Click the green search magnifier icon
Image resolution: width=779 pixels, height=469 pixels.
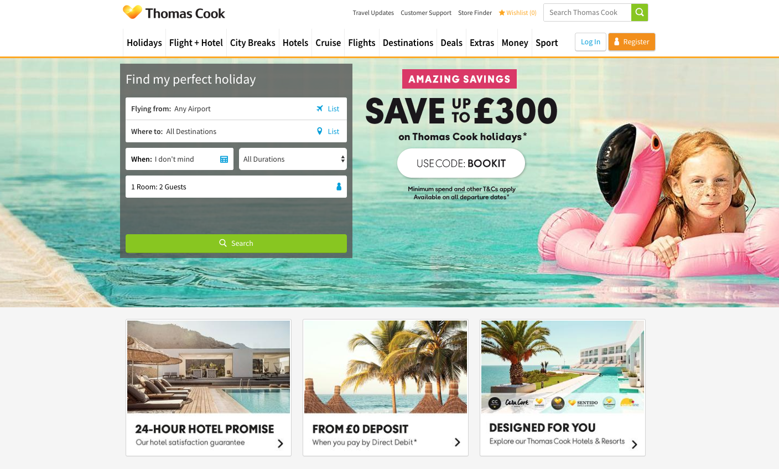tap(639, 12)
